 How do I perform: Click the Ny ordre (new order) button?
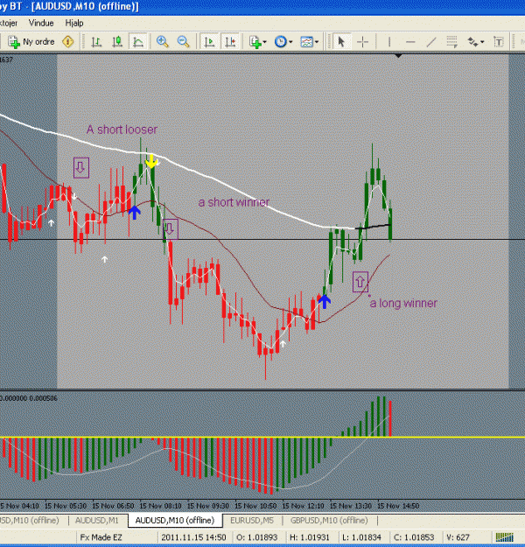point(31,42)
